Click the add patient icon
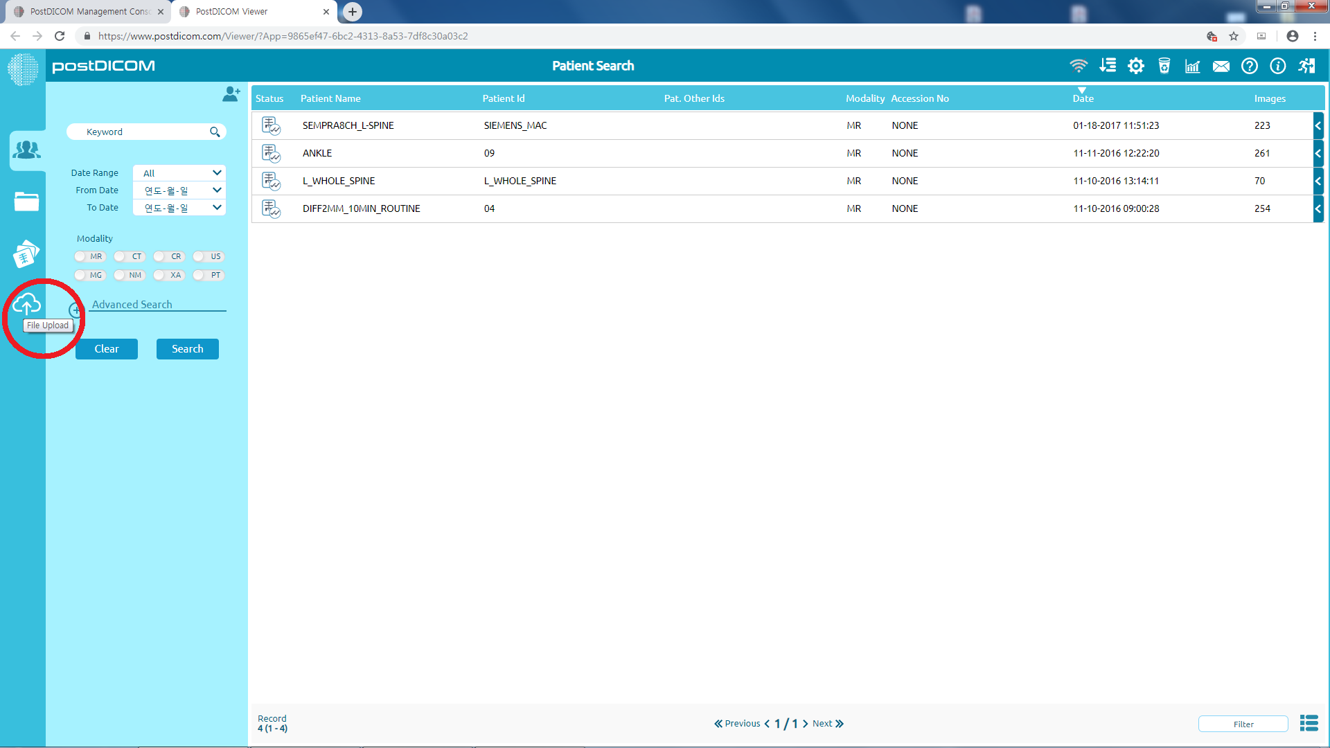Viewport: 1330px width, 748px height. (x=231, y=93)
